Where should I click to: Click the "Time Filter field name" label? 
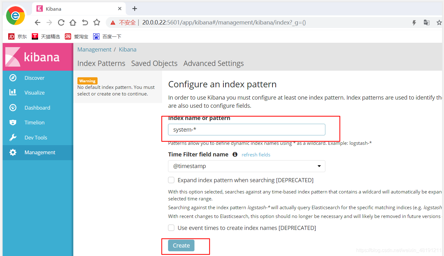(x=198, y=154)
